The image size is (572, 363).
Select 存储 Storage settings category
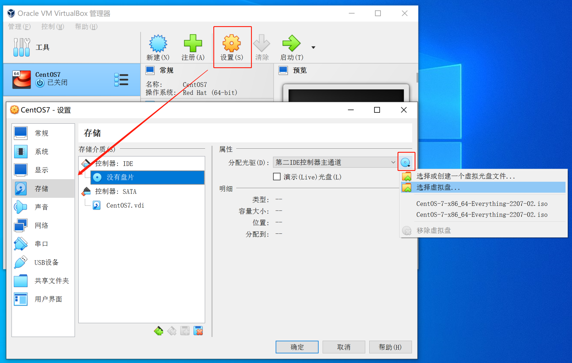[43, 189]
